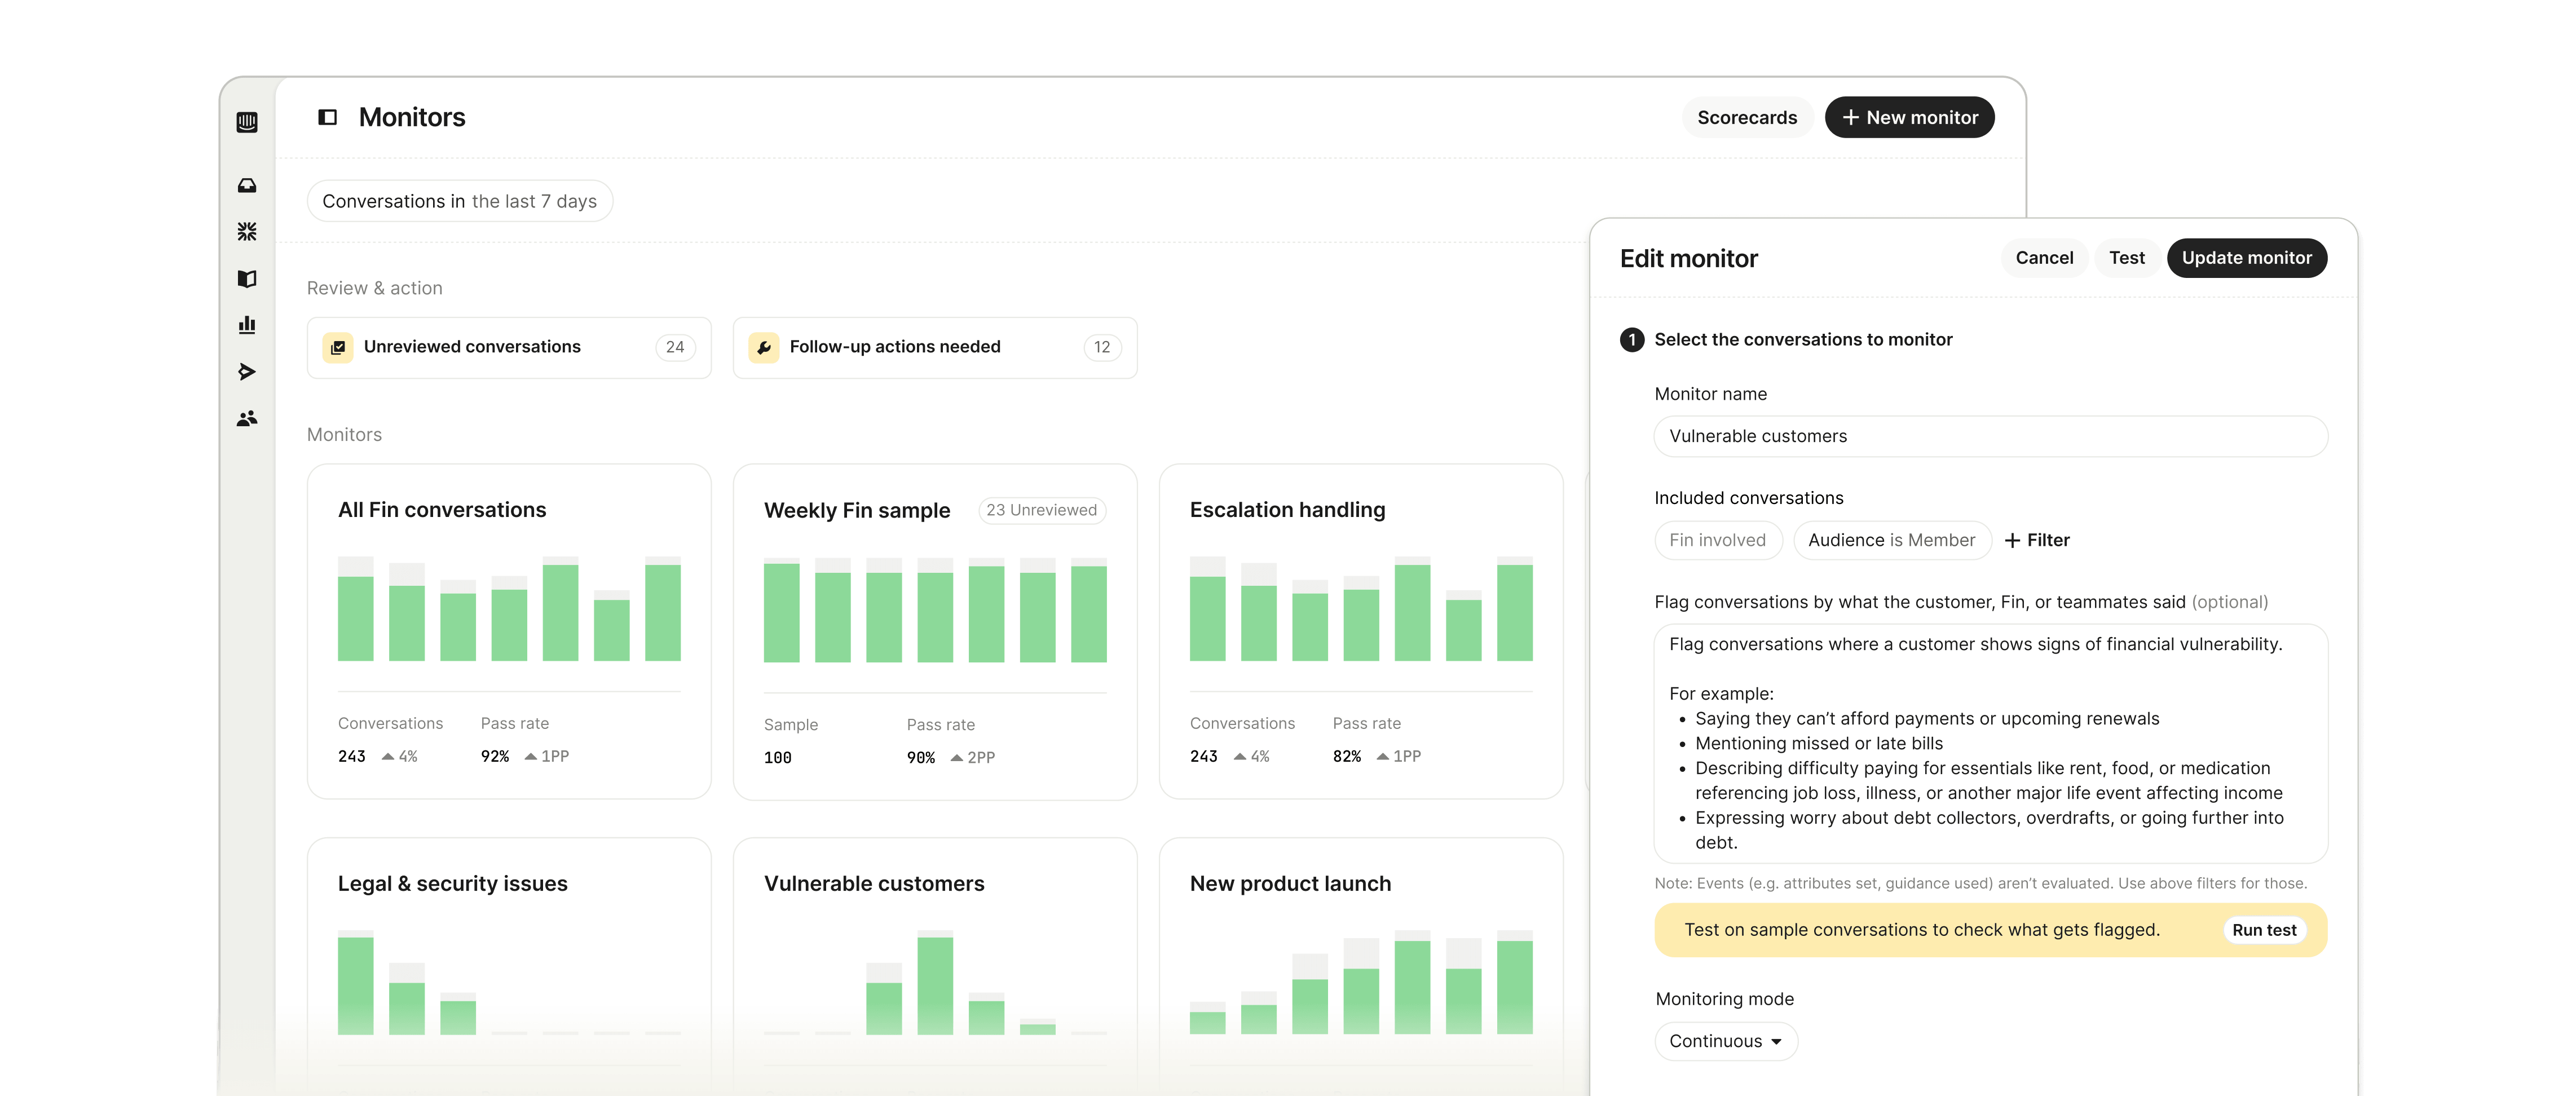Open the Inbox icon in sidebar
Screen dimensions: 2576x1096
[x=247, y=186]
